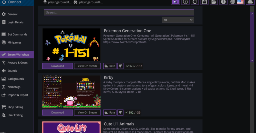Image resolution: width=256 pixels, height=133 pixels.
Task: Click the cloud icon in top toolbar
Action: click(x=250, y=2)
